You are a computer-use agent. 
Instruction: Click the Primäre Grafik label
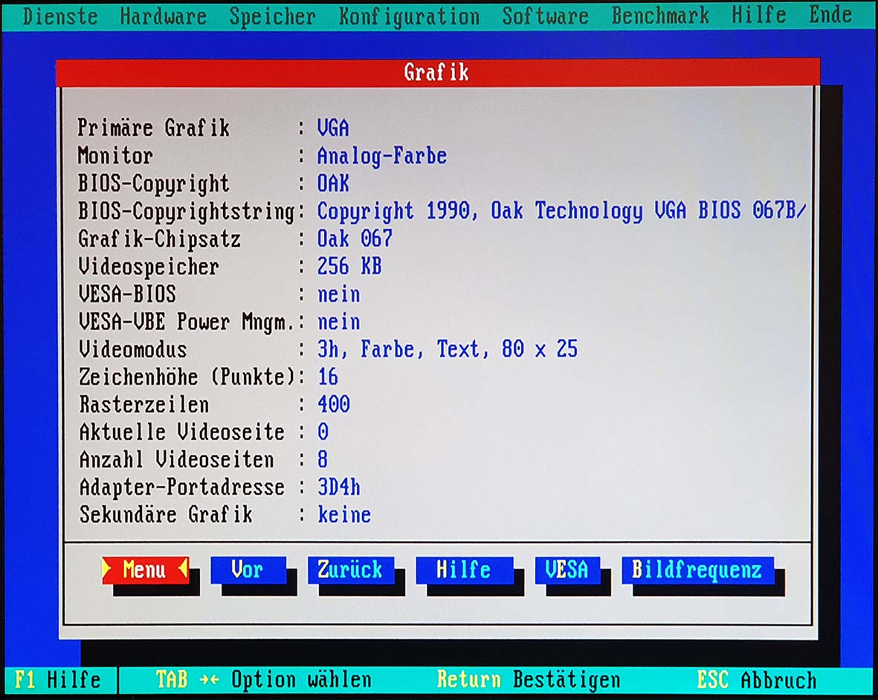point(153,128)
